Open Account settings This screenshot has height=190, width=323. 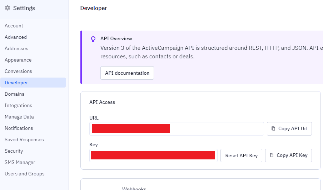pyautogui.click(x=14, y=26)
